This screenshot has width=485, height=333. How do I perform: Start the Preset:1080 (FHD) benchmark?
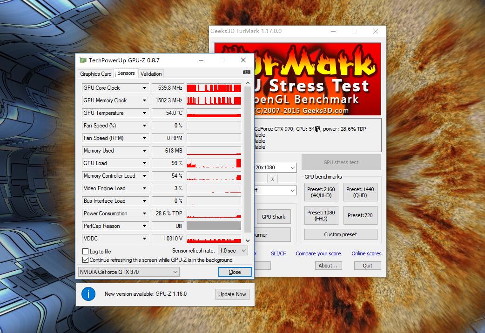click(321, 215)
